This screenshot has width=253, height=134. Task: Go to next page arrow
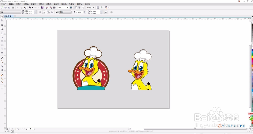[22, 129]
